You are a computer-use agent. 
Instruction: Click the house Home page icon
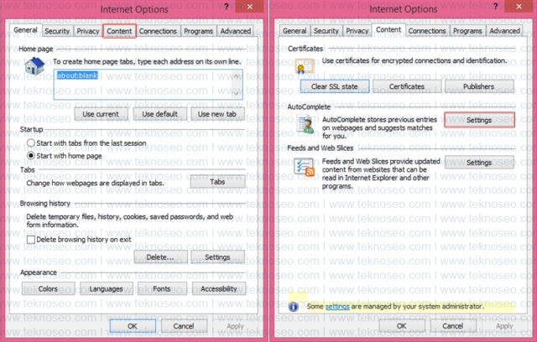[x=34, y=65]
